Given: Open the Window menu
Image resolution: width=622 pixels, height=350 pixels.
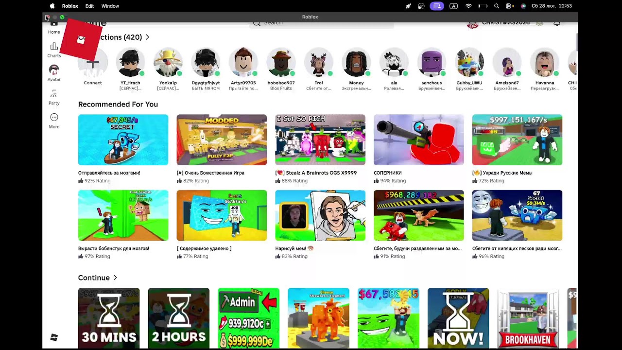Looking at the screenshot, I should coord(110,6).
